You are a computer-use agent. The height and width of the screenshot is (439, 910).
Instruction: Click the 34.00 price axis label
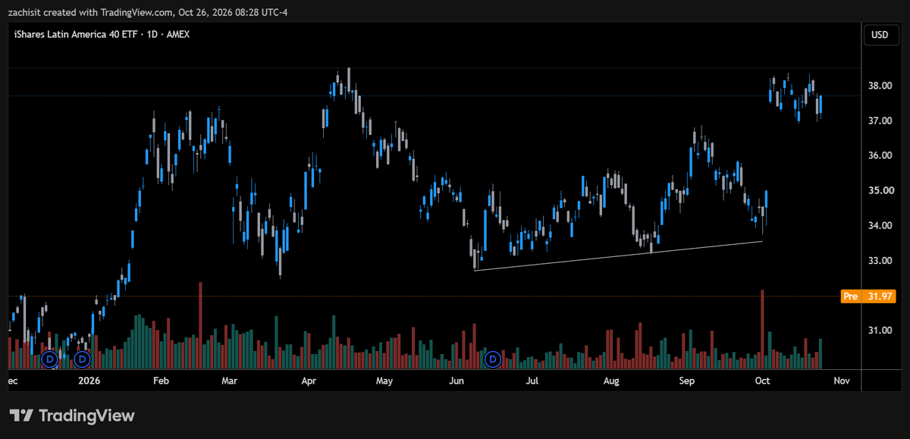[879, 225]
